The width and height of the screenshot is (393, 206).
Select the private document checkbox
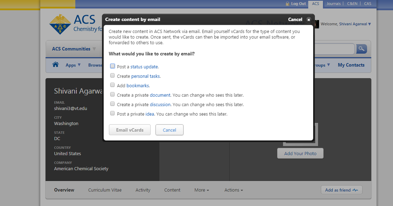[113, 95]
